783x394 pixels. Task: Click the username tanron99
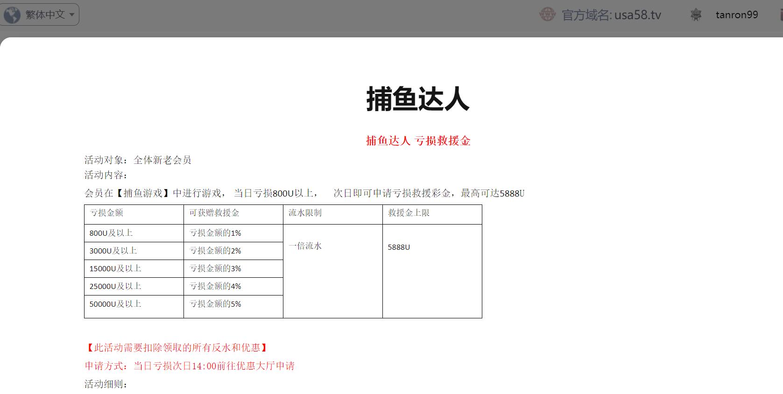pyautogui.click(x=737, y=15)
